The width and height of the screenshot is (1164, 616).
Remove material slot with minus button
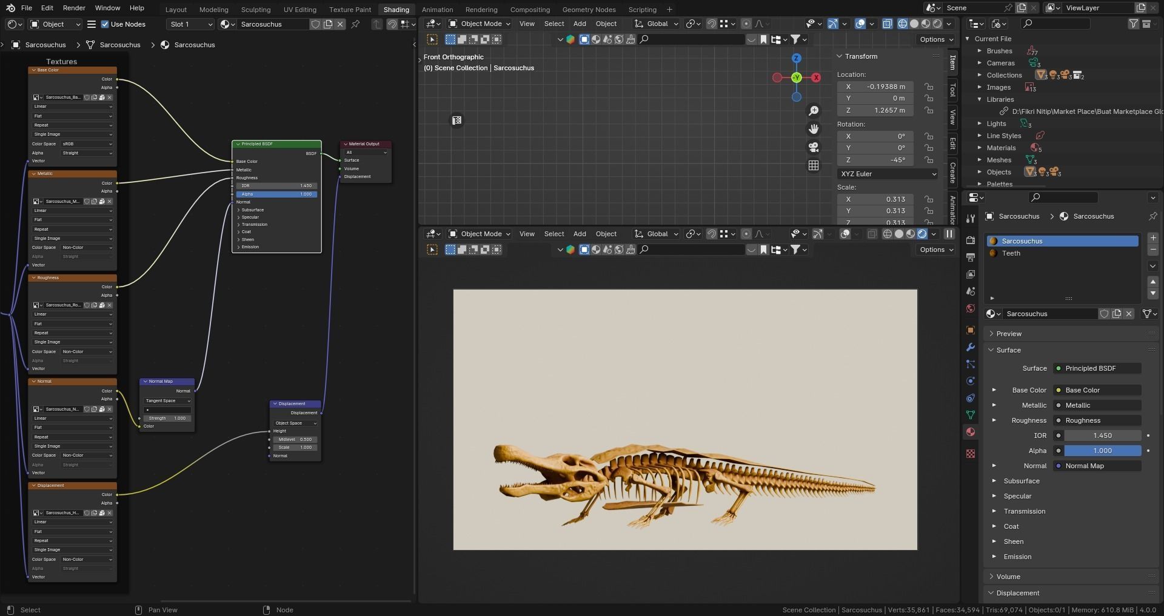pos(1153,250)
